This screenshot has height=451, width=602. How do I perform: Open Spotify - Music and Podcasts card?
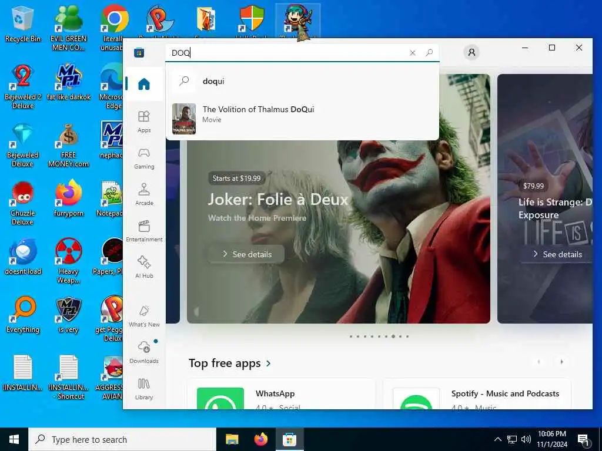point(477,394)
